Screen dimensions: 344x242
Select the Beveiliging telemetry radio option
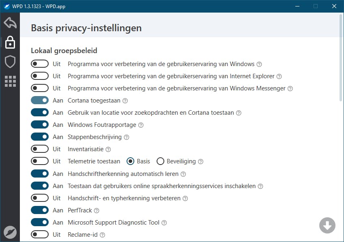(x=160, y=161)
